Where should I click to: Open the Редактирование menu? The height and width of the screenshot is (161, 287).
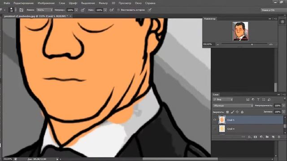(x=24, y=3)
